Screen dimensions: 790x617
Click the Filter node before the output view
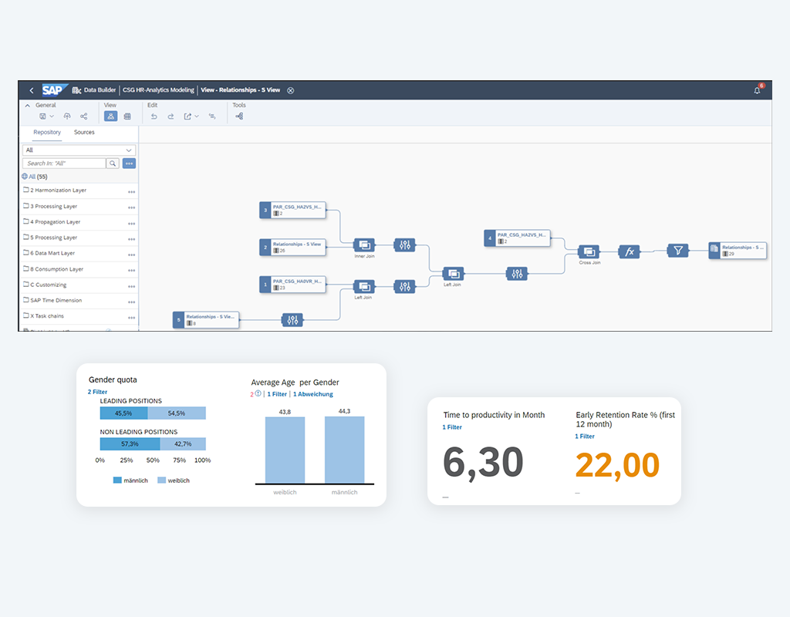pos(677,249)
